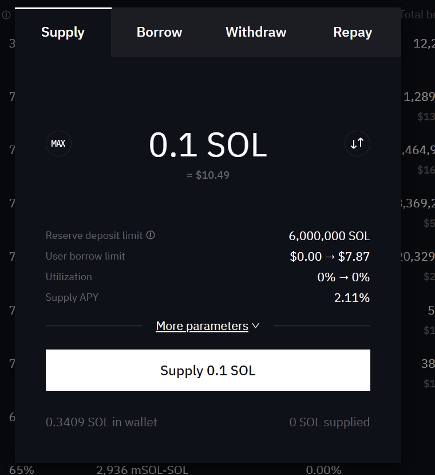435x475 pixels.
Task: Select the mSOL-SOL row in background
Action: point(142,470)
